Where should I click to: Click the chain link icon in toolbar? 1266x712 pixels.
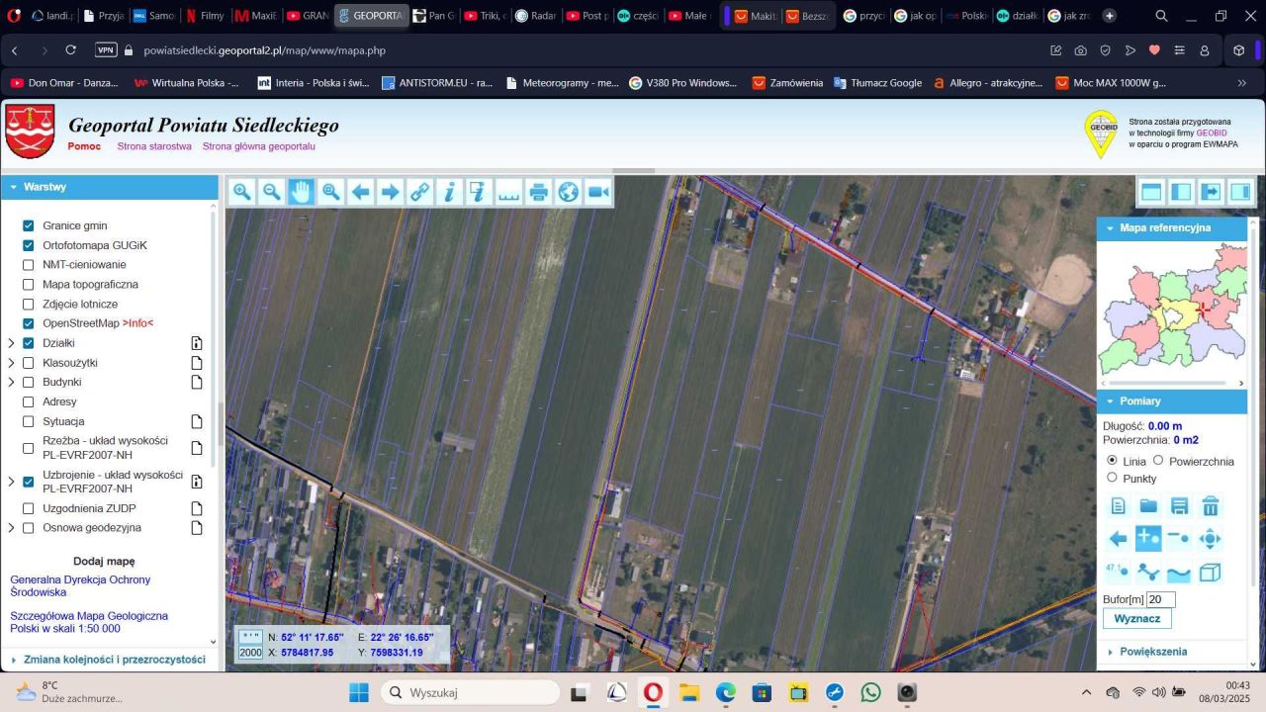(x=419, y=192)
